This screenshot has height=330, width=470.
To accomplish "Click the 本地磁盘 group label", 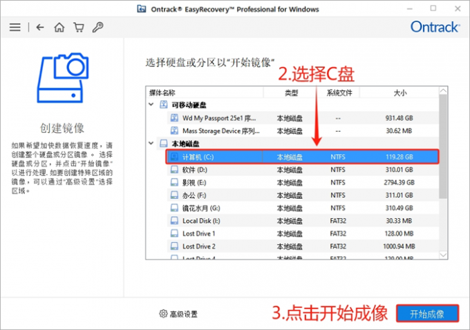I will [185, 144].
